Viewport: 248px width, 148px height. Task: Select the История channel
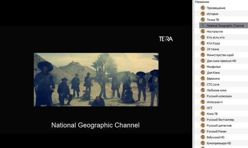click(x=212, y=14)
